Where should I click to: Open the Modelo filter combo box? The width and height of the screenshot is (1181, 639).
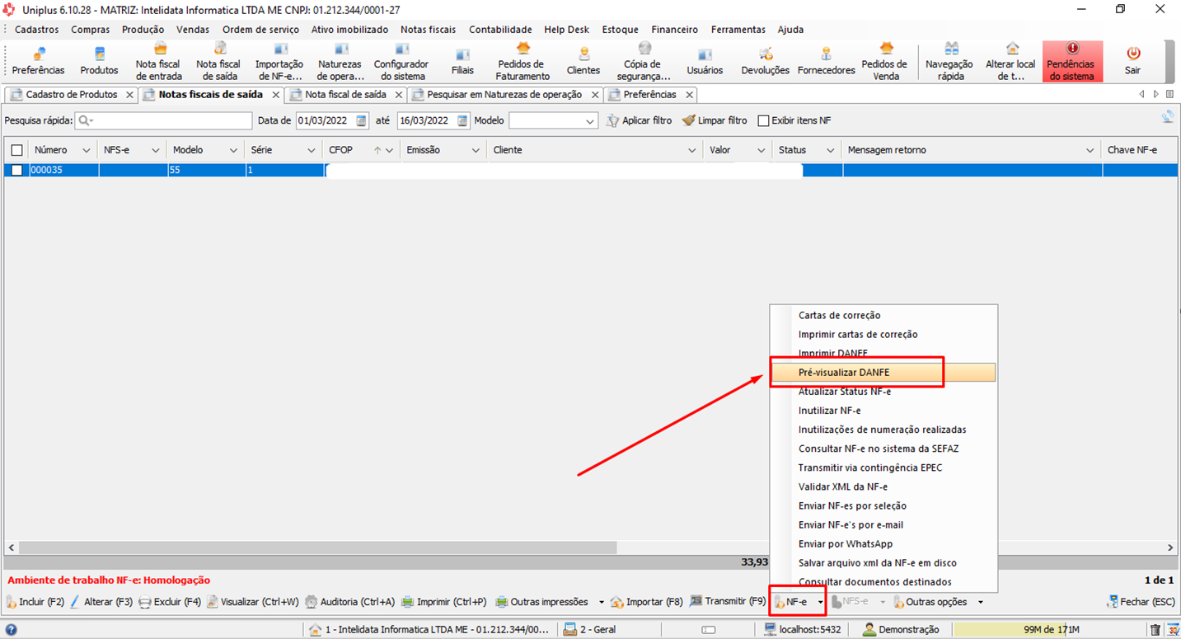[x=553, y=120]
